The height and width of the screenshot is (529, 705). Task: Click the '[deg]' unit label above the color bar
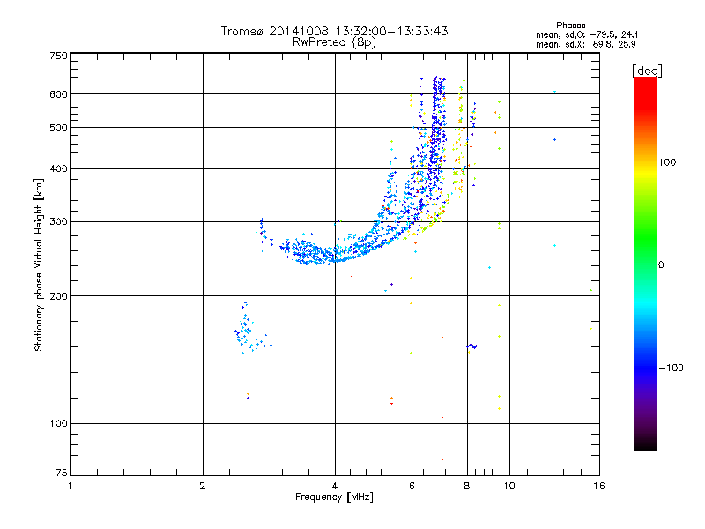click(647, 71)
